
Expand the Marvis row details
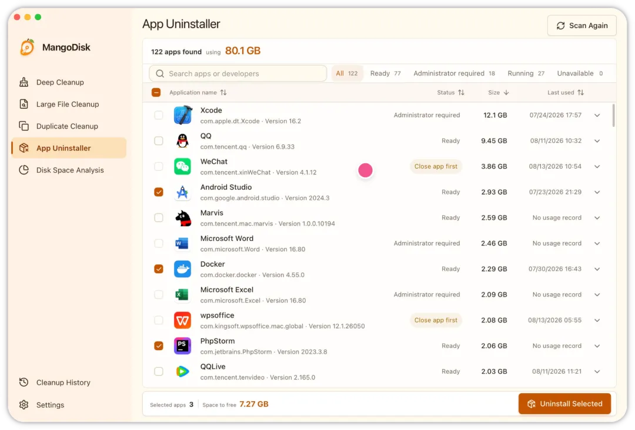[x=597, y=217]
